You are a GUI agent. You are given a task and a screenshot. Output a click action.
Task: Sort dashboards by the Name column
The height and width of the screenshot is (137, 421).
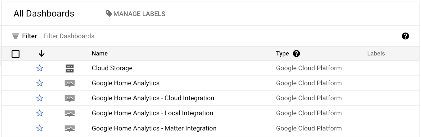[100, 54]
